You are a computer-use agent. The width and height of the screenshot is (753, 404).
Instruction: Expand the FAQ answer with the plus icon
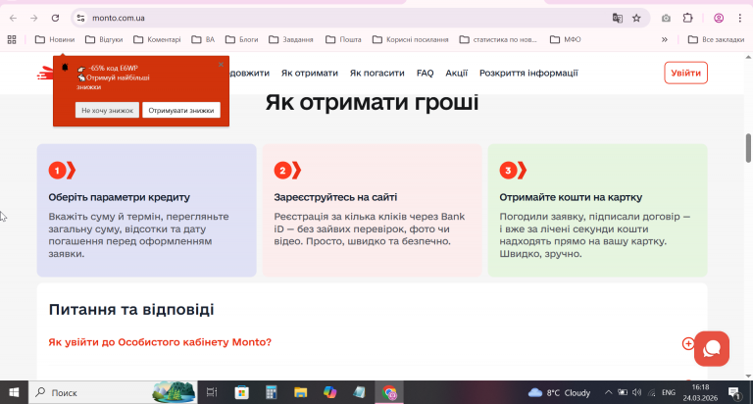click(687, 343)
